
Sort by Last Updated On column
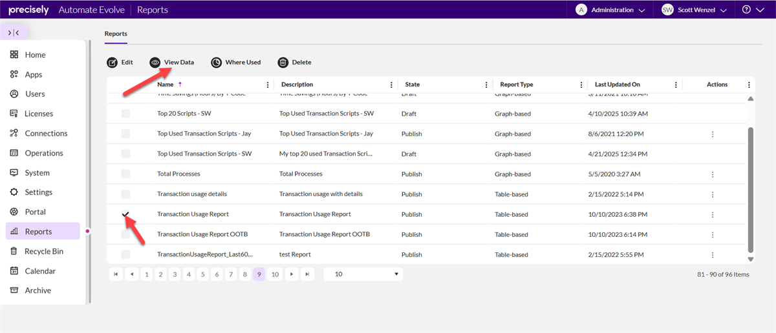click(618, 85)
